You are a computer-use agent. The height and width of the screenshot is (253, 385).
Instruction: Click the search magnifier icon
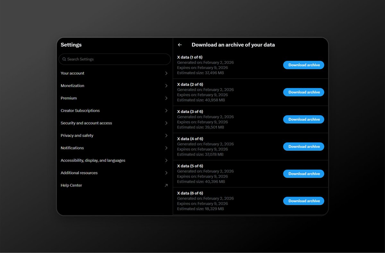point(64,59)
